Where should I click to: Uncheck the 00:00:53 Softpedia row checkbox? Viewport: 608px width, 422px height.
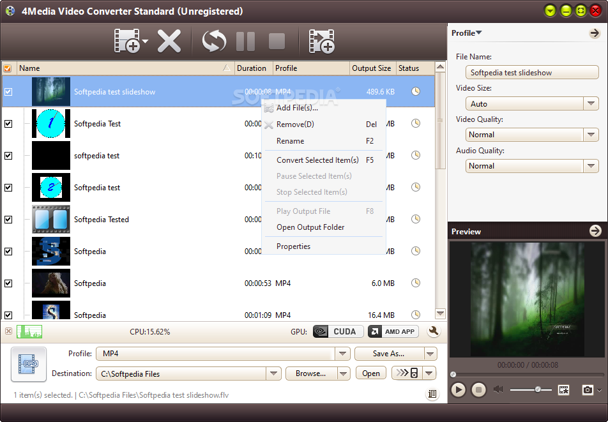(8, 283)
